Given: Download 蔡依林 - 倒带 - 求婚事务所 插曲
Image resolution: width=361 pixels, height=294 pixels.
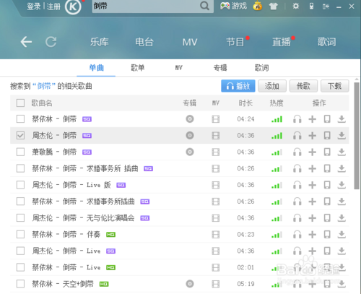Looking at the screenshot, I should coord(342,168).
